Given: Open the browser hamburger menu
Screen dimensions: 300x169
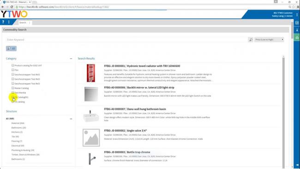Looking at the screenshot, I should pos(298,7).
